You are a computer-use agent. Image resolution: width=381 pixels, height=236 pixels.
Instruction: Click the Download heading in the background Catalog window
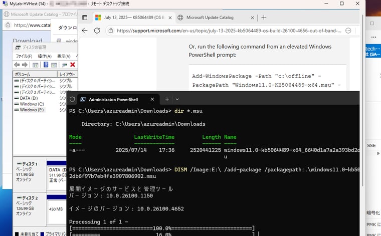[28, 41]
